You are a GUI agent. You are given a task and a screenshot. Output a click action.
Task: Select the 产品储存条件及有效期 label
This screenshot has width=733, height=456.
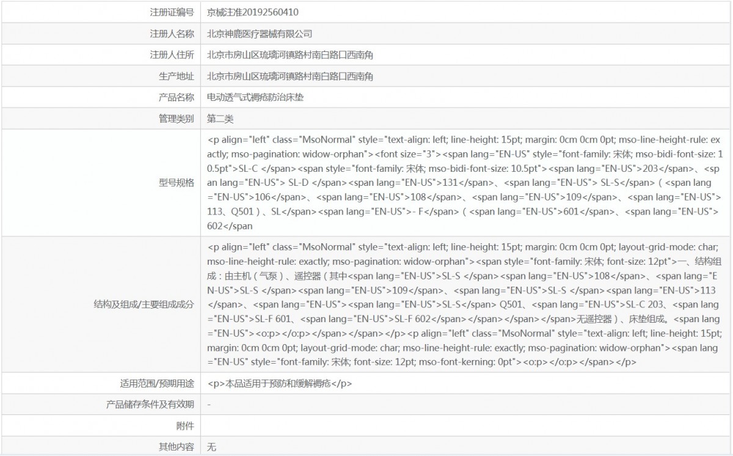(150, 405)
